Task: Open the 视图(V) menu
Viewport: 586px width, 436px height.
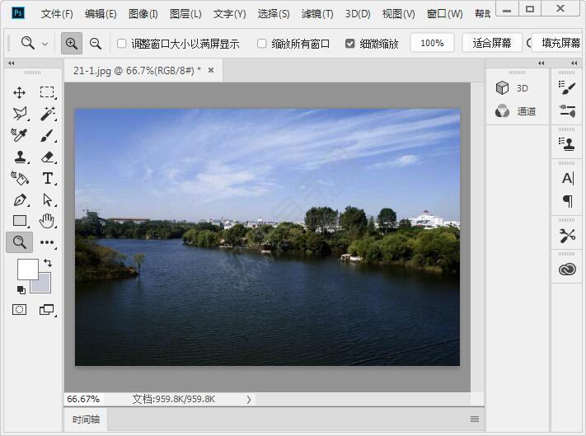Action: click(x=398, y=14)
